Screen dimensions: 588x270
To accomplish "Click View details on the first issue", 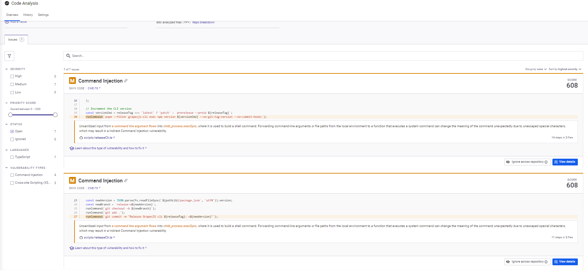I will point(565,162).
